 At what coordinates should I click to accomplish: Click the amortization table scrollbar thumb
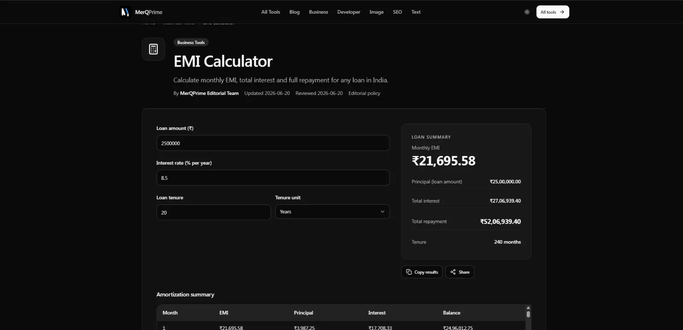pyautogui.click(x=528, y=314)
